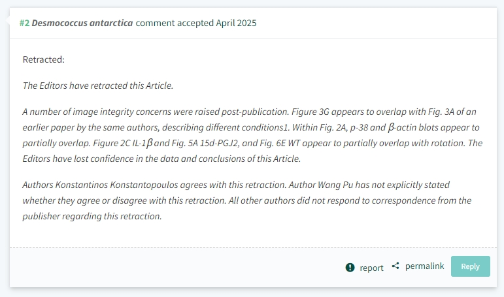The width and height of the screenshot is (504, 297).
Task: Click the name Konstantinos Konstantopoulos in text
Action: coord(116,185)
